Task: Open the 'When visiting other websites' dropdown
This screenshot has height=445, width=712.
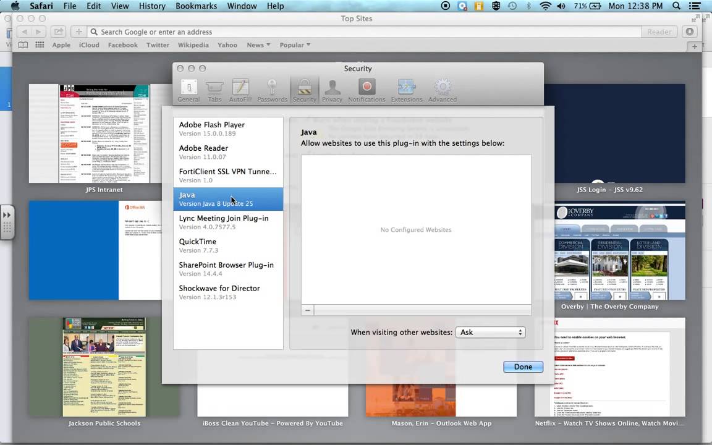Action: point(490,332)
